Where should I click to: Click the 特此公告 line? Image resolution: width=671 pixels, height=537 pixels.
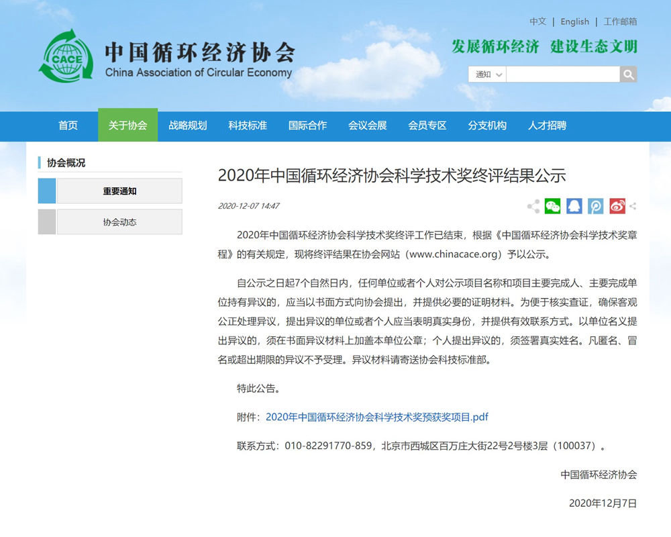tap(258, 389)
